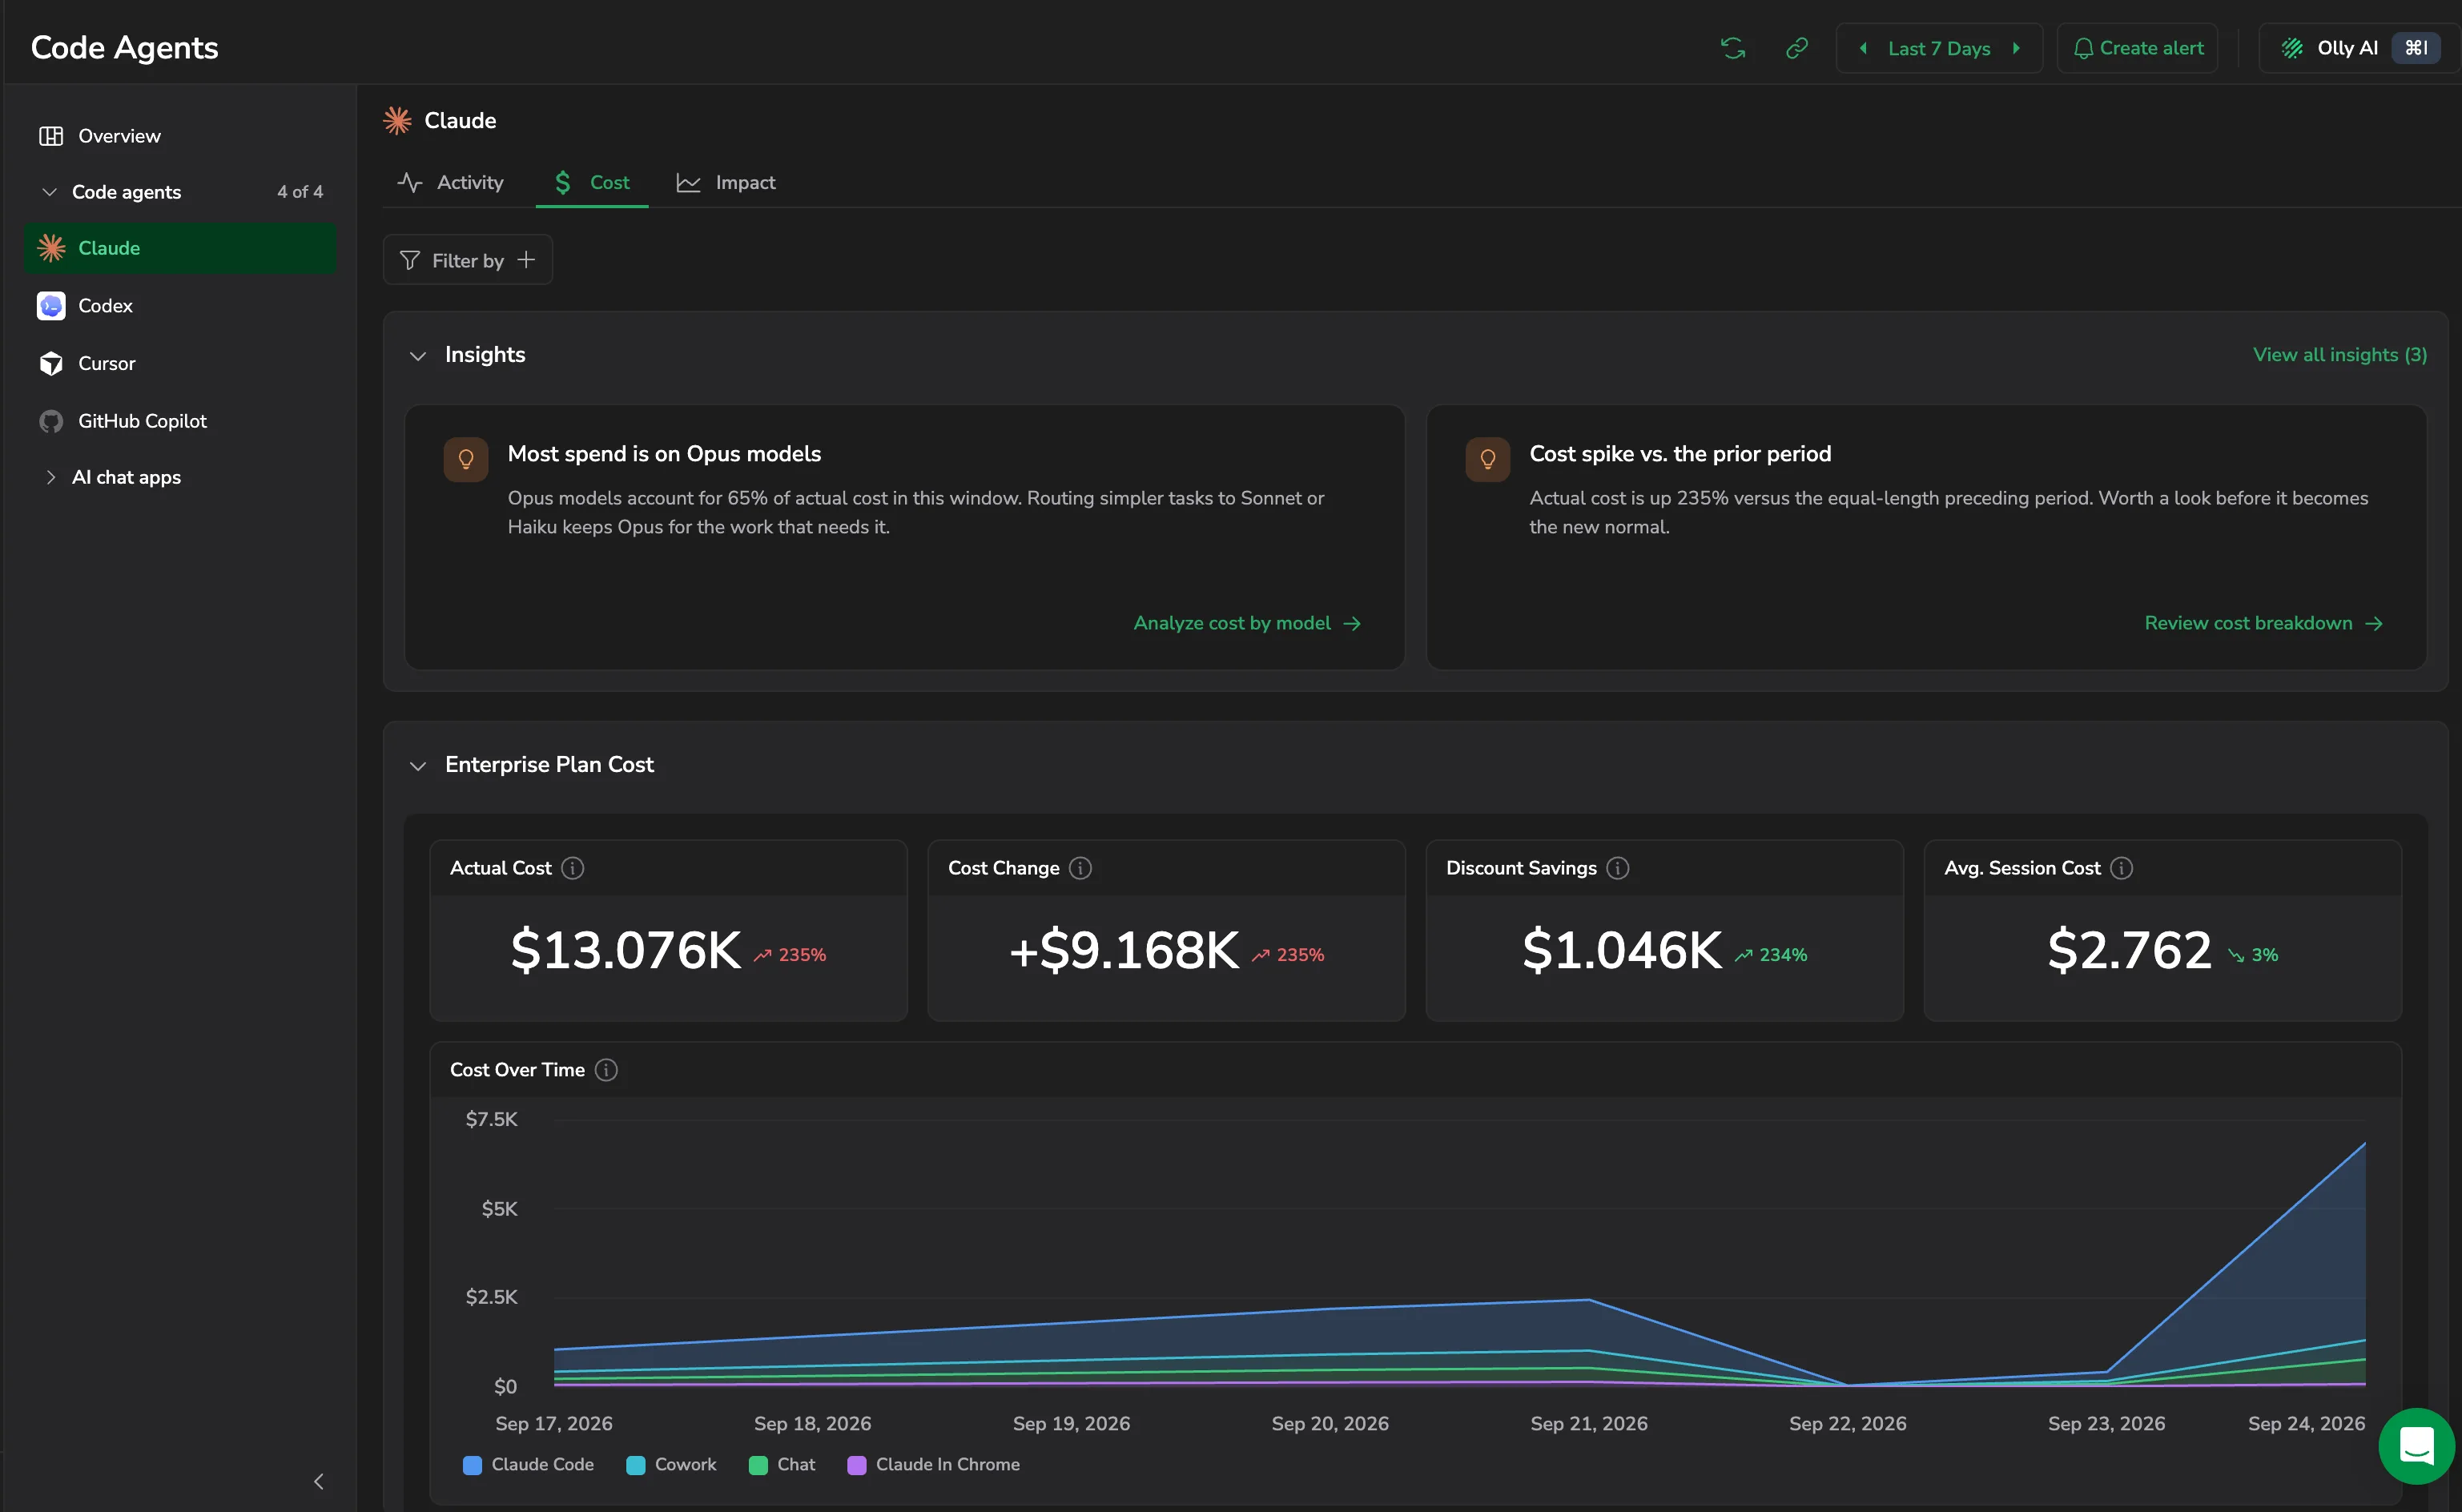Screen dimensions: 2462x1512
Task: Select Cursor in the sidebar
Action: tap(180, 364)
